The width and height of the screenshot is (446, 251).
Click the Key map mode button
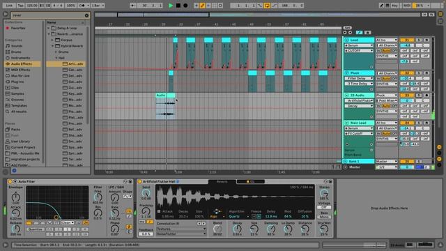(x=395, y=6)
